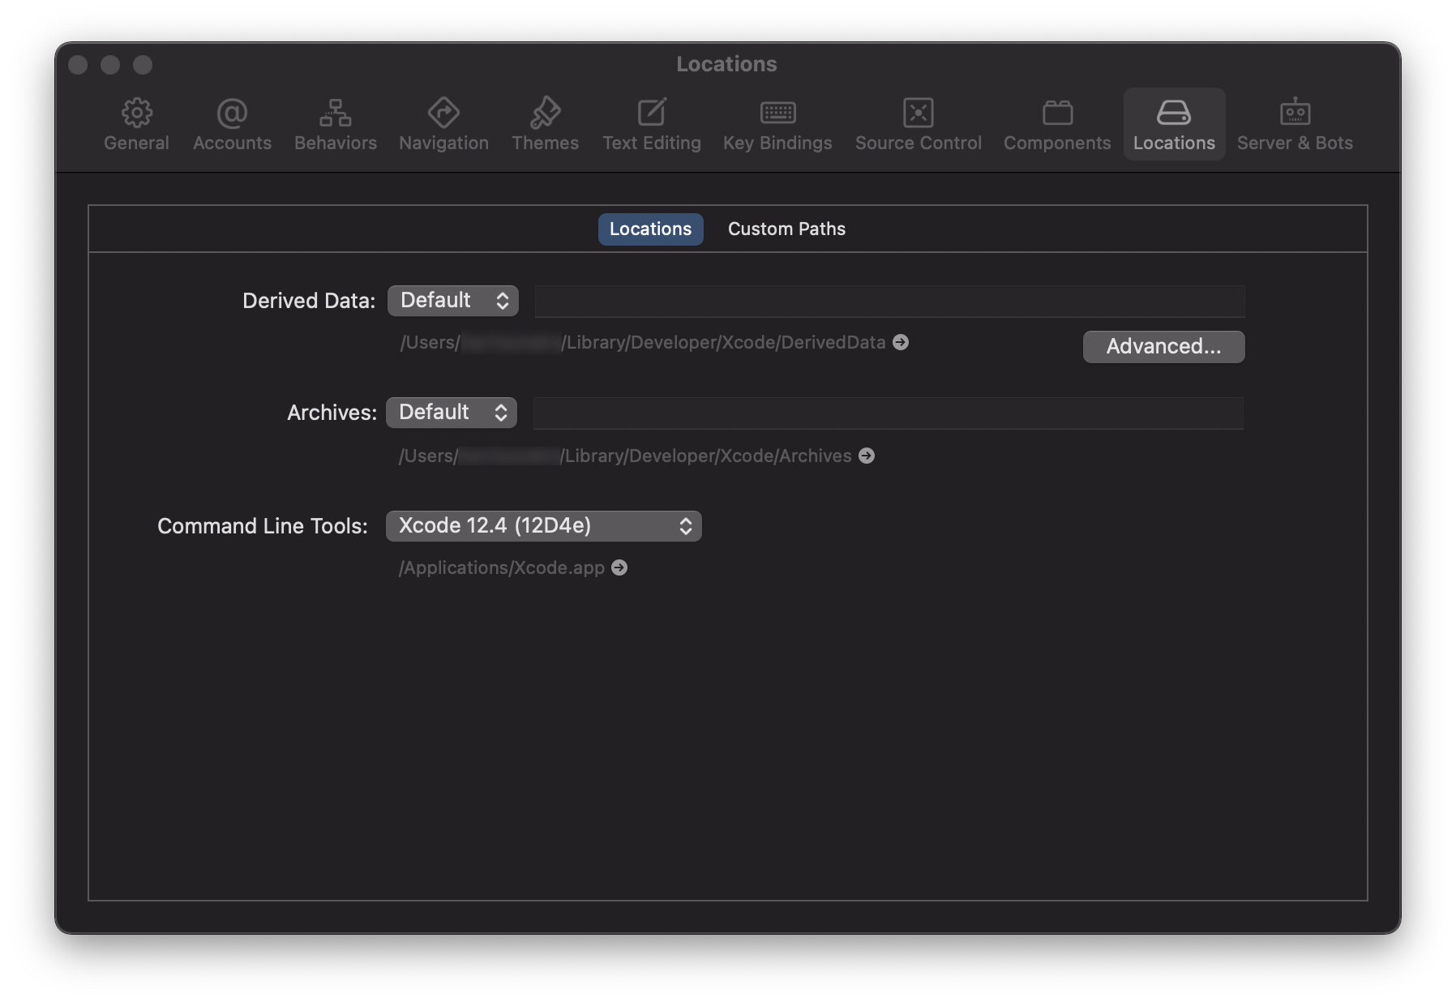This screenshot has width=1456, height=1002.
Task: Click the Archives label
Action: (332, 413)
